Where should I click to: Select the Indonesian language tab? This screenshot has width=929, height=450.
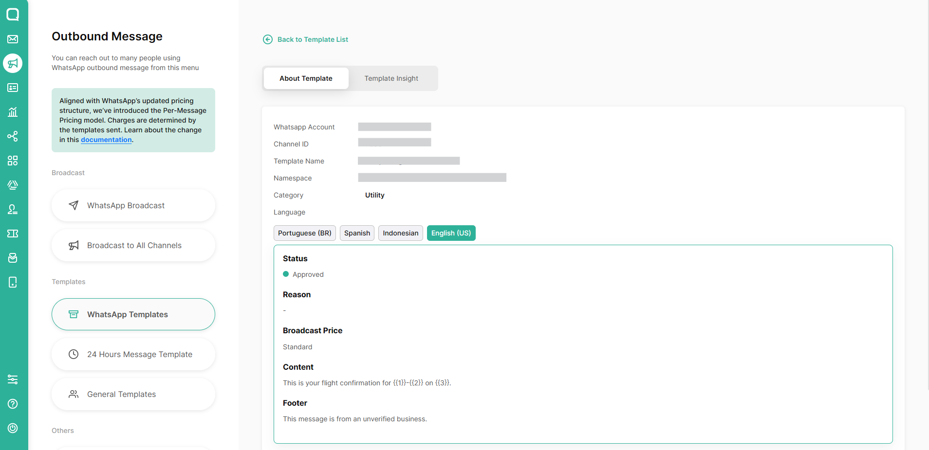401,233
